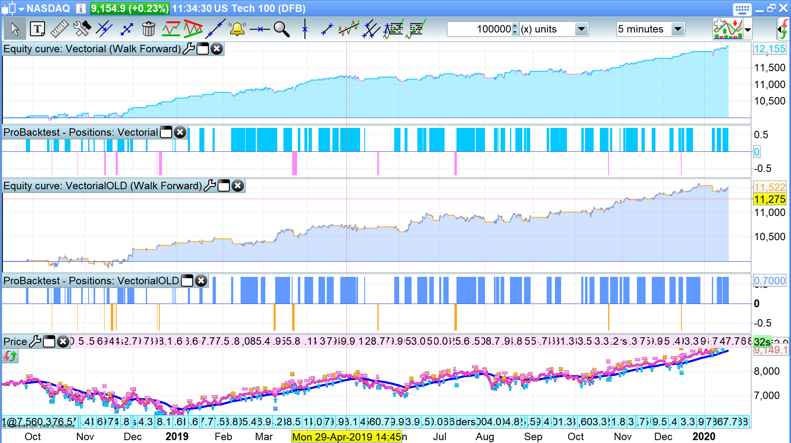This screenshot has width=791, height=443.
Task: Close the Vectorial equity curve panel
Action: (217, 49)
